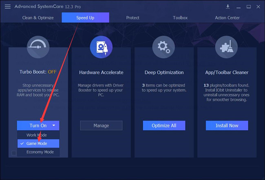Click the Turbo Boost: OFF status text
Viewport: 265px width, 180px height.
(38, 72)
